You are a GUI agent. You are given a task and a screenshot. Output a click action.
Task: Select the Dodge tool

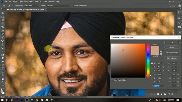click(x=3, y=62)
